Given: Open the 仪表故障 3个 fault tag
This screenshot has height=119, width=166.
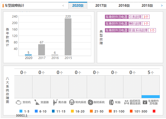Looking at the screenshot, I should [x=127, y=17].
